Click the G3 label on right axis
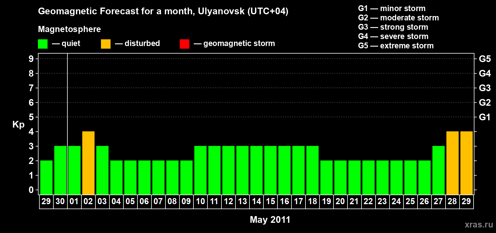This screenshot has width=496, height=233. click(485, 88)
